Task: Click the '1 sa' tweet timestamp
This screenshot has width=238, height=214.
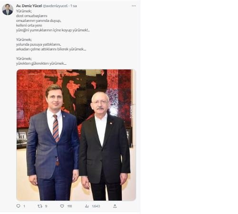Action: click(x=74, y=6)
